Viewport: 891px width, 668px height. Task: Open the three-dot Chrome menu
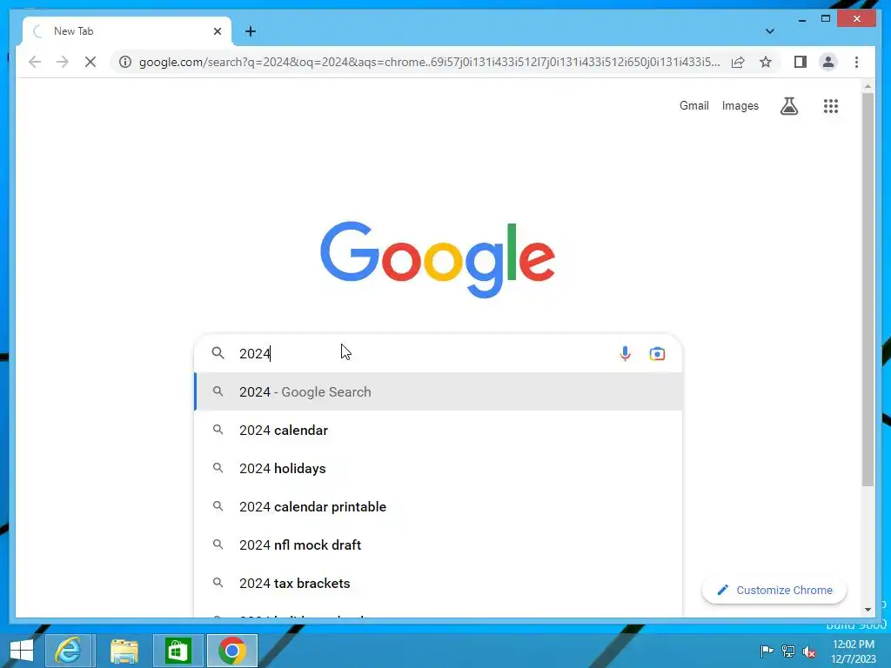pos(856,62)
